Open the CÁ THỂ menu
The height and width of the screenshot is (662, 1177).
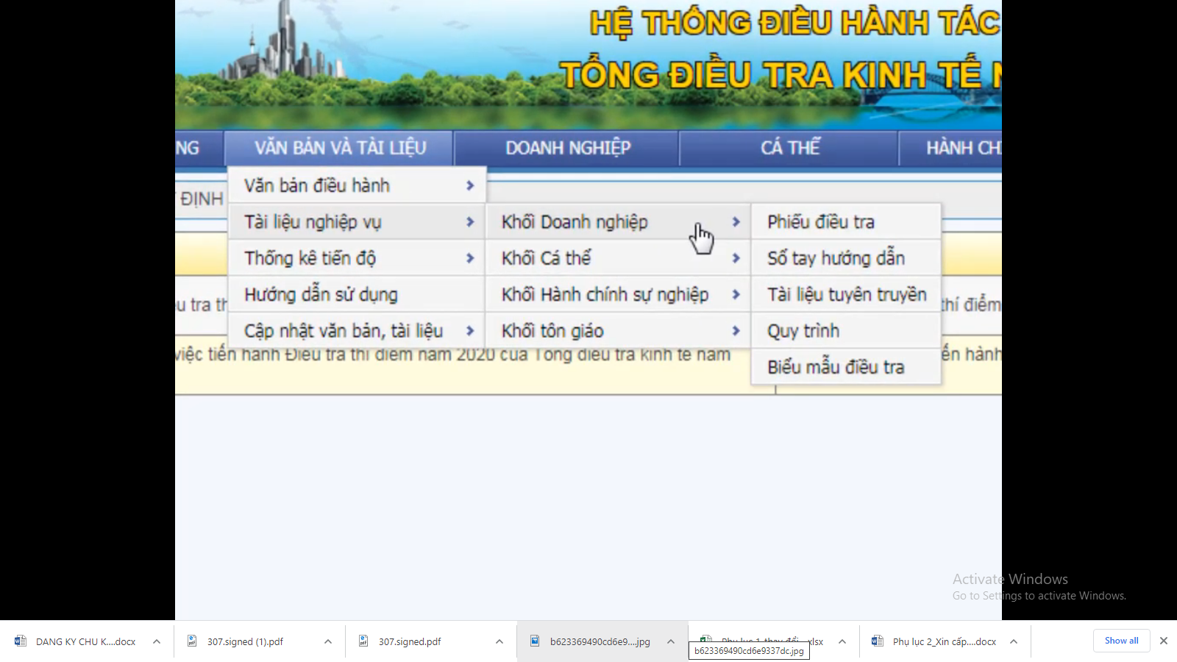pyautogui.click(x=790, y=147)
